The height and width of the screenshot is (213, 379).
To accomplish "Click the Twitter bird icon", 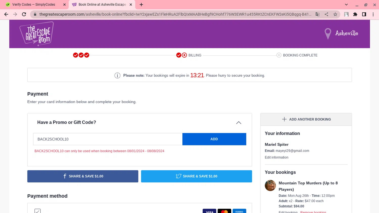I will pyautogui.click(x=178, y=176).
